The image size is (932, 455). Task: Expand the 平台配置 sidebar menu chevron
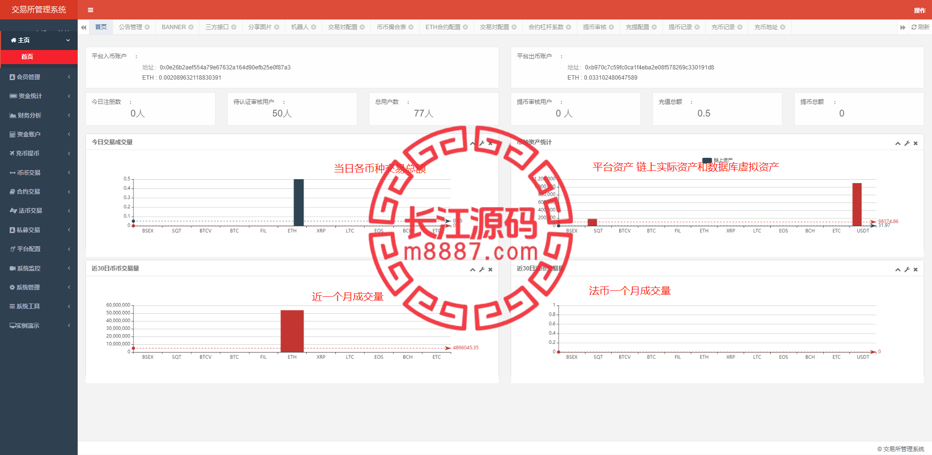pyautogui.click(x=69, y=249)
